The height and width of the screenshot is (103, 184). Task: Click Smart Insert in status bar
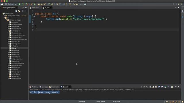click(x=101, y=102)
